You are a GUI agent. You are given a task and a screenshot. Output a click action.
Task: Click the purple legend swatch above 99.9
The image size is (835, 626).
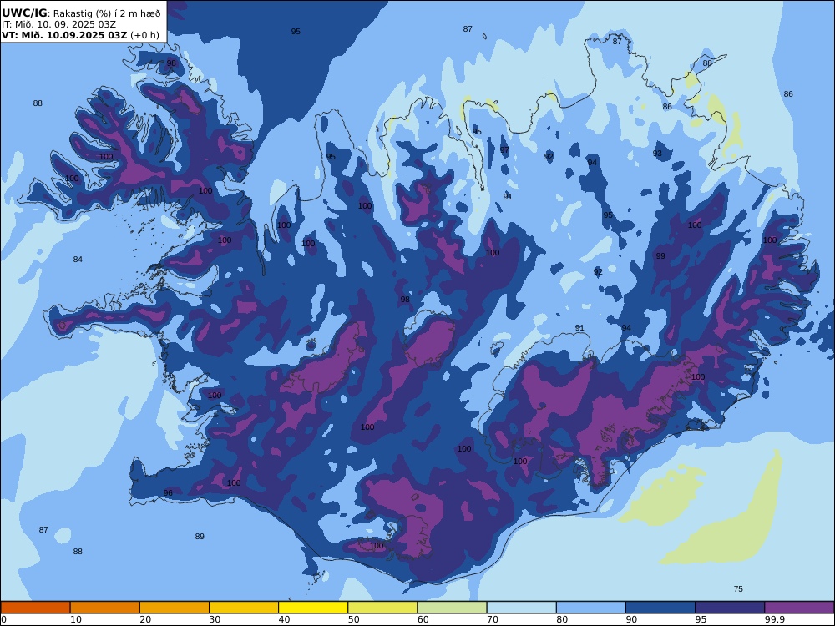(x=799, y=608)
